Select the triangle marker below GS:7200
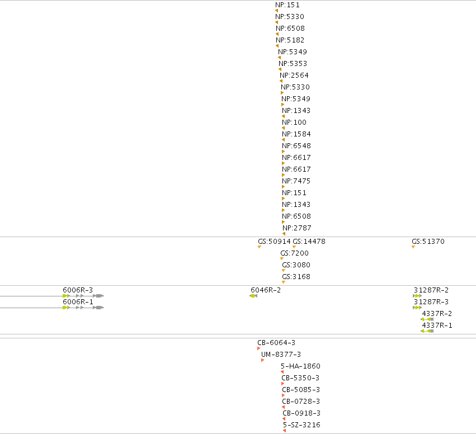 click(282, 259)
